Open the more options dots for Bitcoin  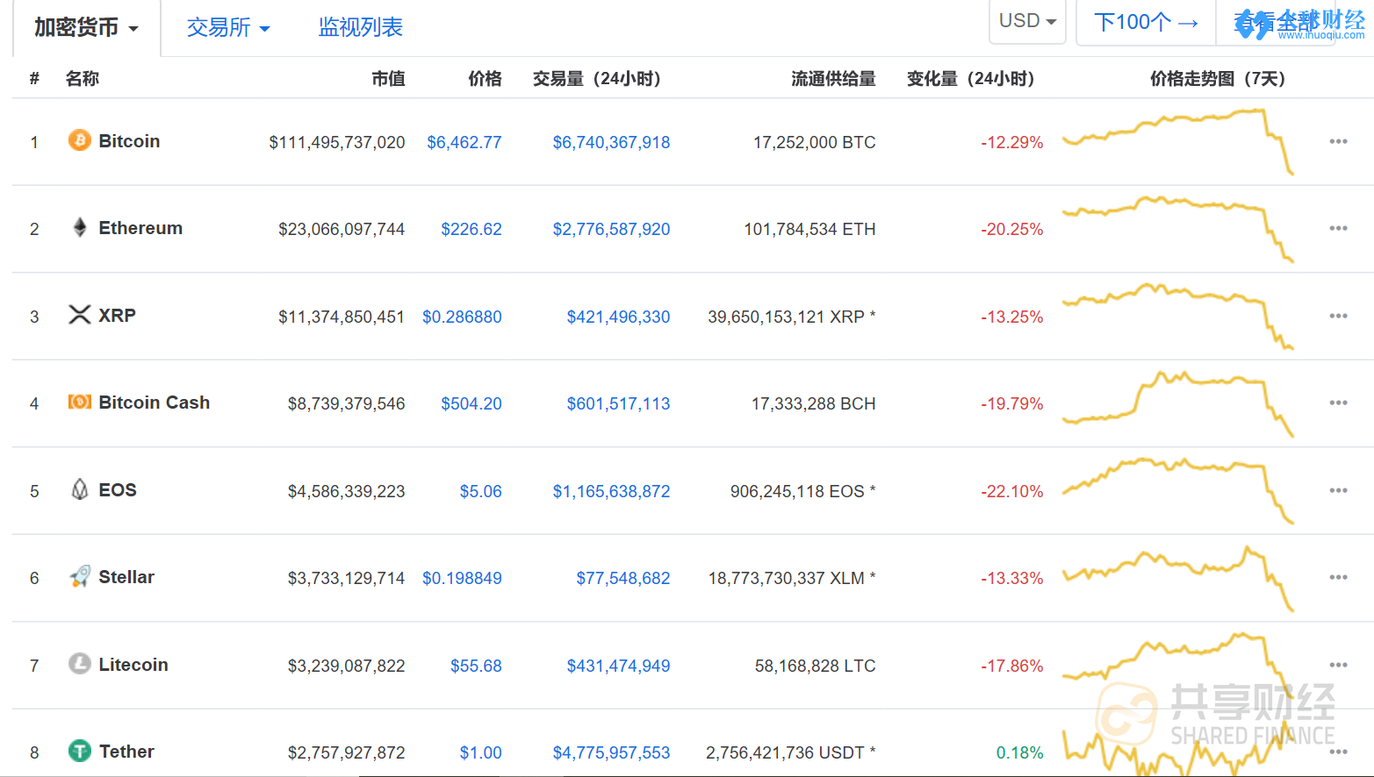[x=1338, y=141]
